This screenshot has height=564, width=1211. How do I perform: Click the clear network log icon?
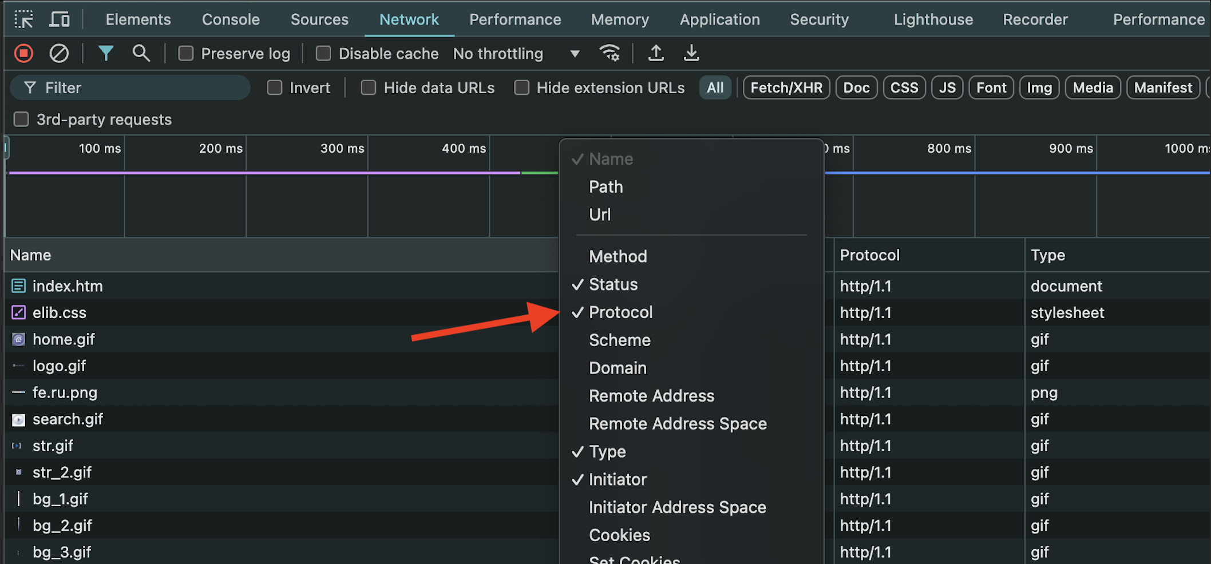(x=59, y=53)
